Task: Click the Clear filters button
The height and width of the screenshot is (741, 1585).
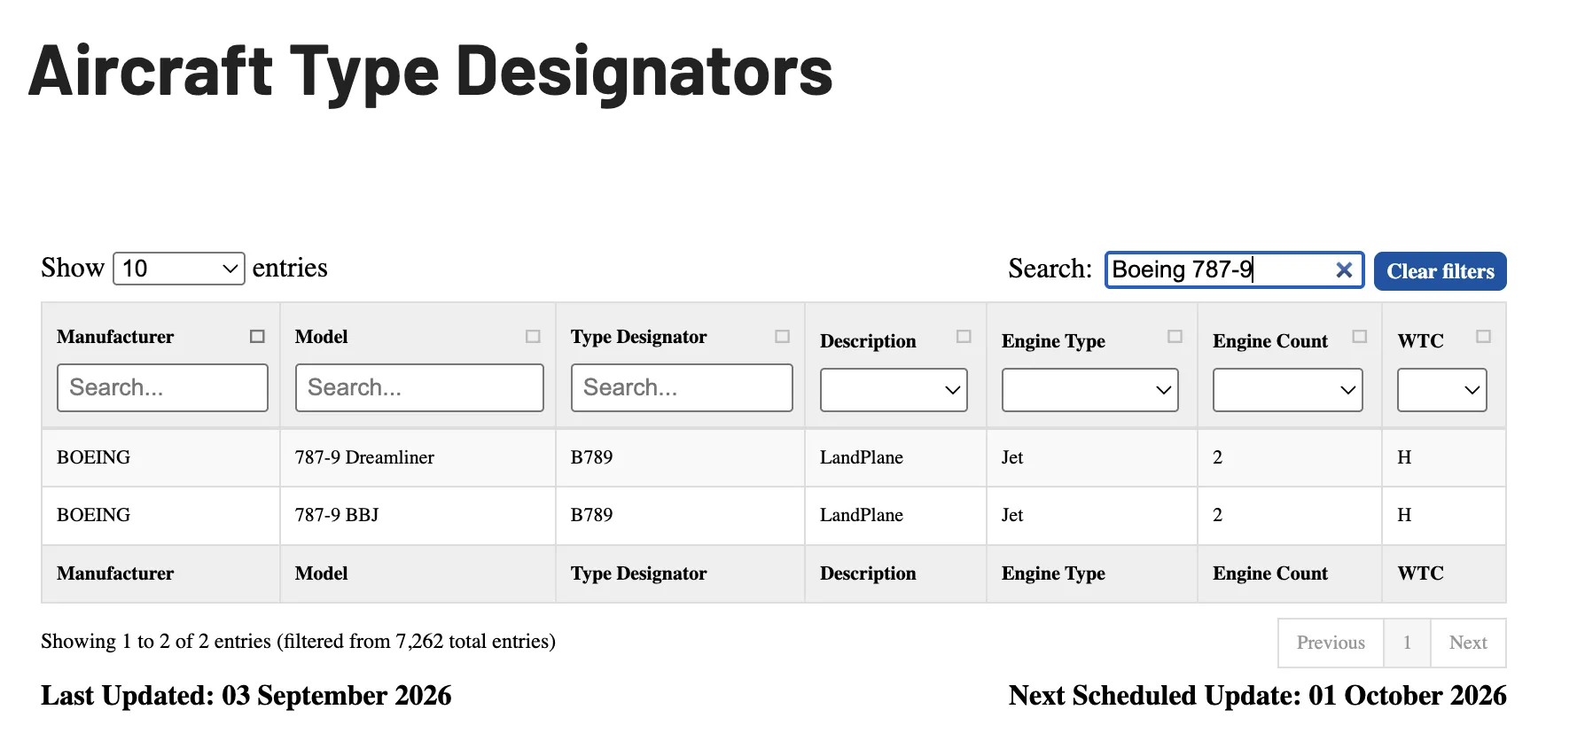Action: 1440,271
